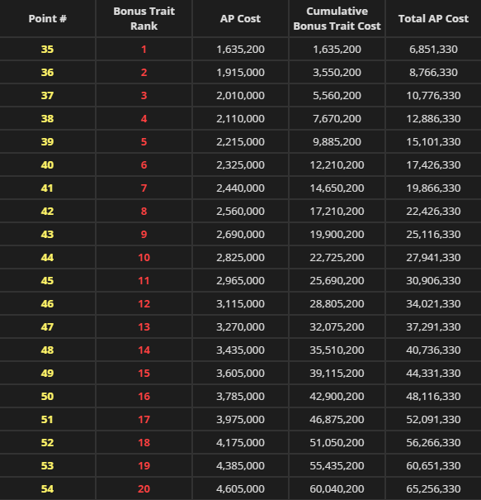
Task: Select point number 47 cell
Action: point(47,326)
